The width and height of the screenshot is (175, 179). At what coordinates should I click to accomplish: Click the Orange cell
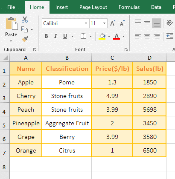point(26,150)
